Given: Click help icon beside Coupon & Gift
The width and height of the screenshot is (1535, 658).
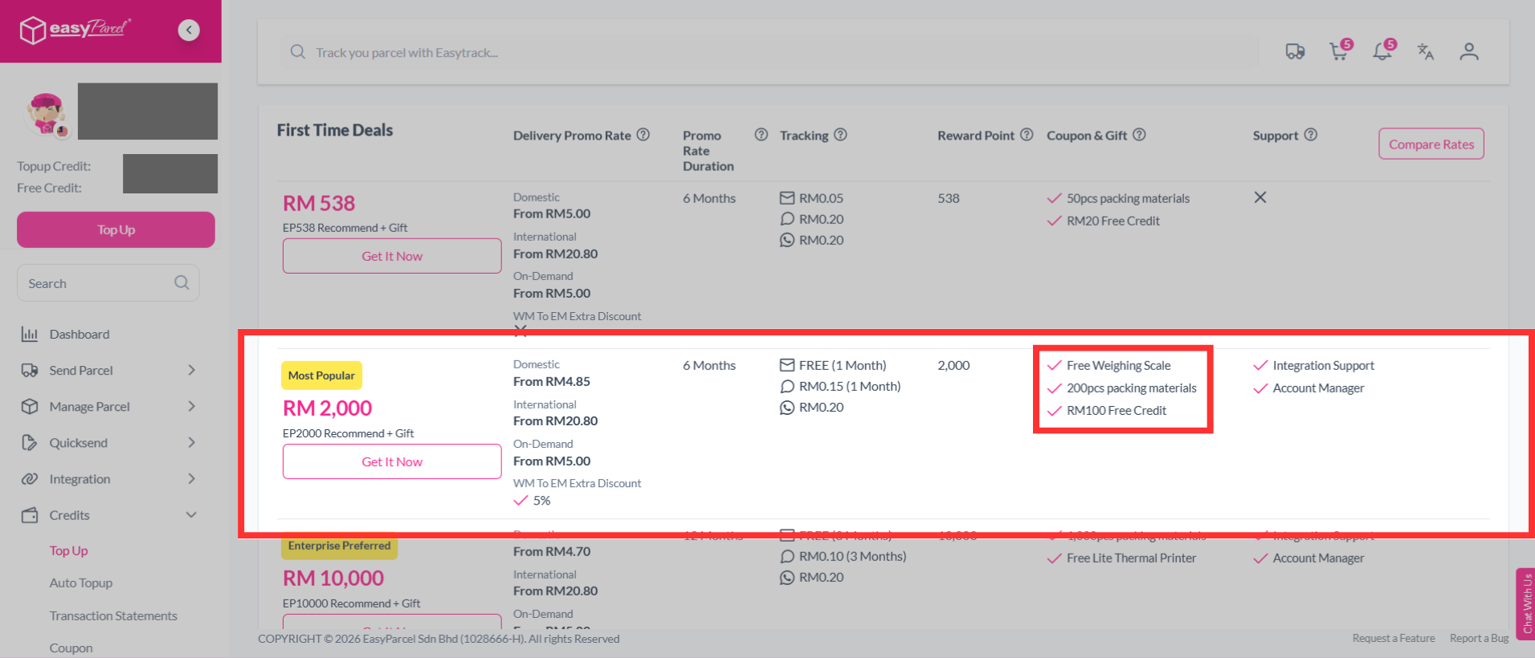Looking at the screenshot, I should pos(1139,135).
